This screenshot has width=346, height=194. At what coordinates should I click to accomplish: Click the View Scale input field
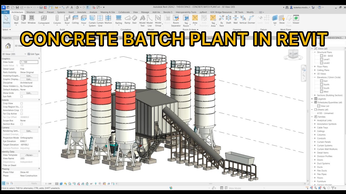pos(29,62)
